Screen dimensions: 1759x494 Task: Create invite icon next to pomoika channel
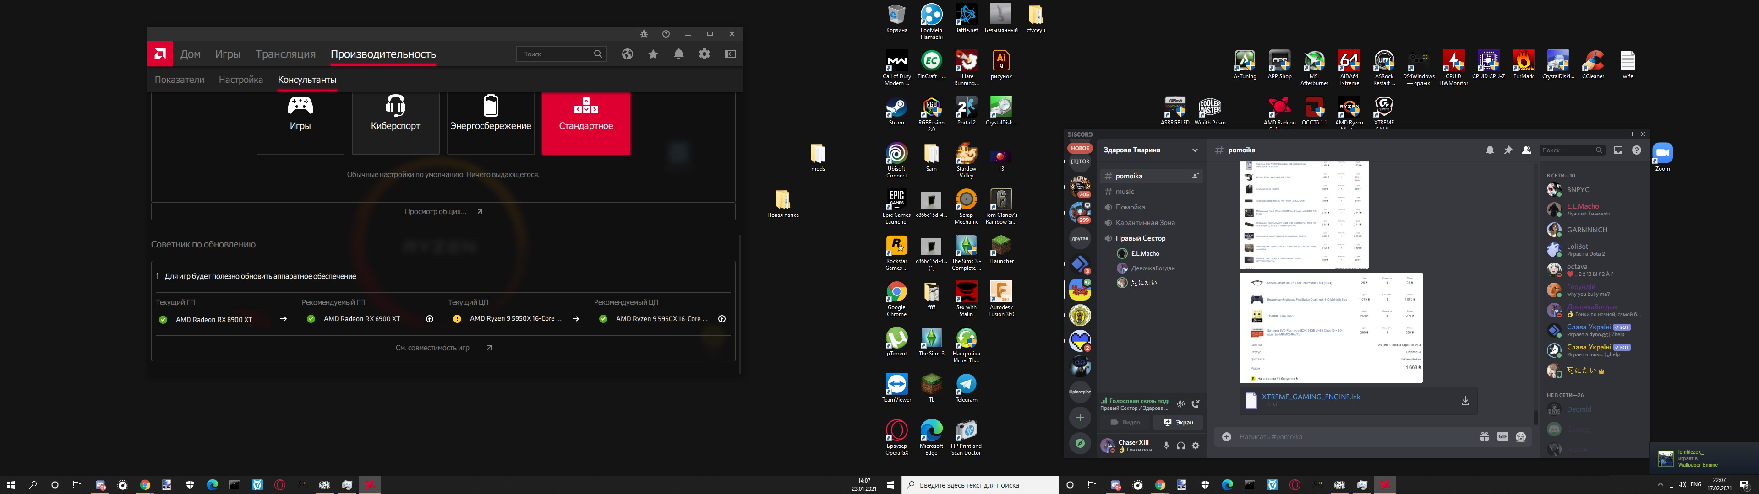point(1196,176)
